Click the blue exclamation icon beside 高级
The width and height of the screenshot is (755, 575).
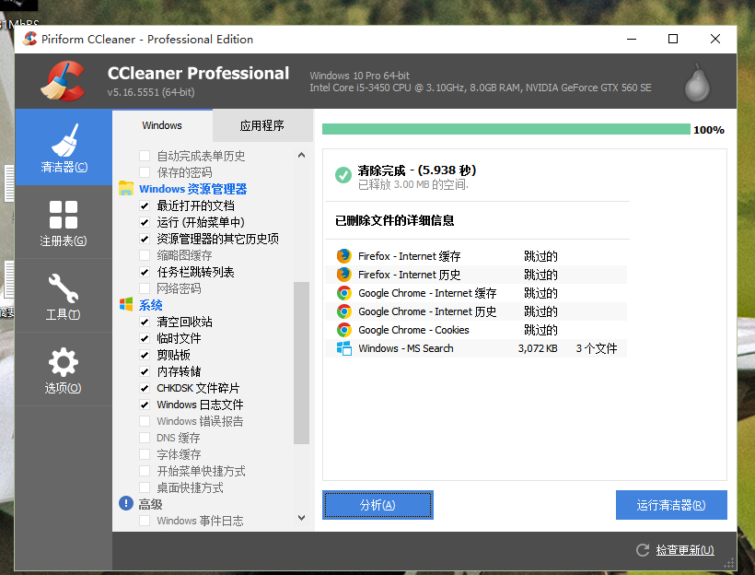(126, 504)
